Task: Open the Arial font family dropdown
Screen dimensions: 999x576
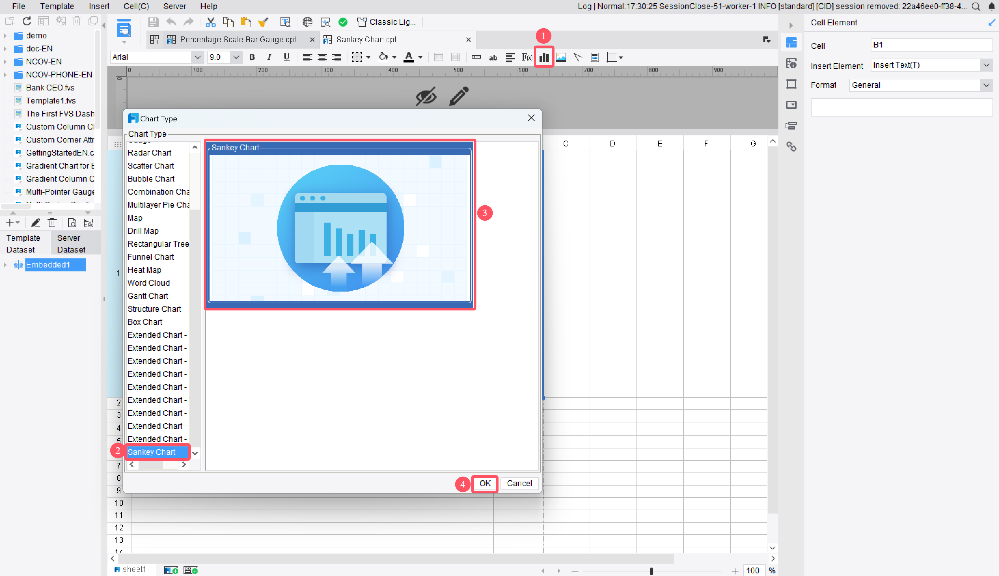Action: point(197,57)
